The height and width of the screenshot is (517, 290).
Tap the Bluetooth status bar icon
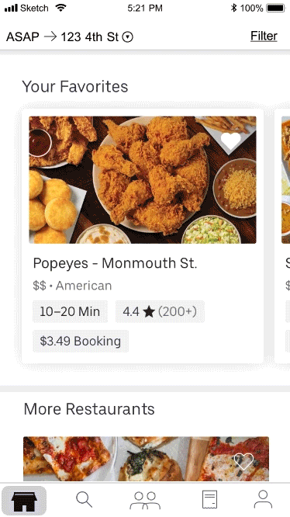pyautogui.click(x=233, y=8)
